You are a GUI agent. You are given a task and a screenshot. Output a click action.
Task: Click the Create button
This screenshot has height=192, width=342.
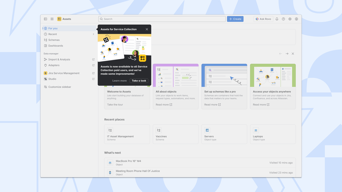click(235, 19)
